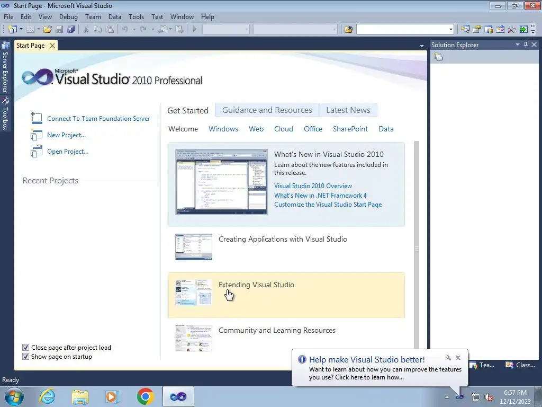This screenshot has height=407, width=542.
Task: Open the active files dropdown beside the tabs
Action: 422,46
